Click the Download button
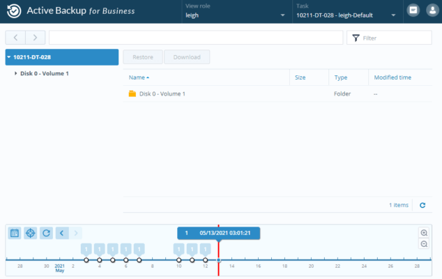 click(187, 57)
